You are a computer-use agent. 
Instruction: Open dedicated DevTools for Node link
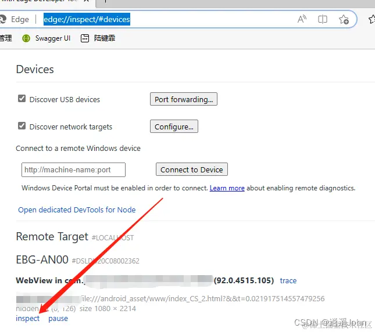pos(77,210)
